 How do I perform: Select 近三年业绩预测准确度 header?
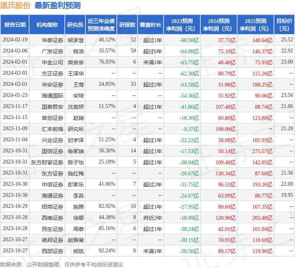(101, 25)
